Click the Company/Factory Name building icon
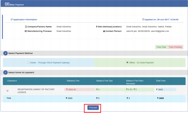Viewport: 188px width, 113px height. 26,27
